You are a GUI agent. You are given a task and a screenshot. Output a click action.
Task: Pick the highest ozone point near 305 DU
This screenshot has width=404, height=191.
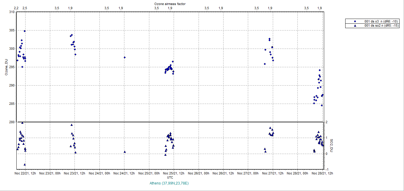coord(25,31)
